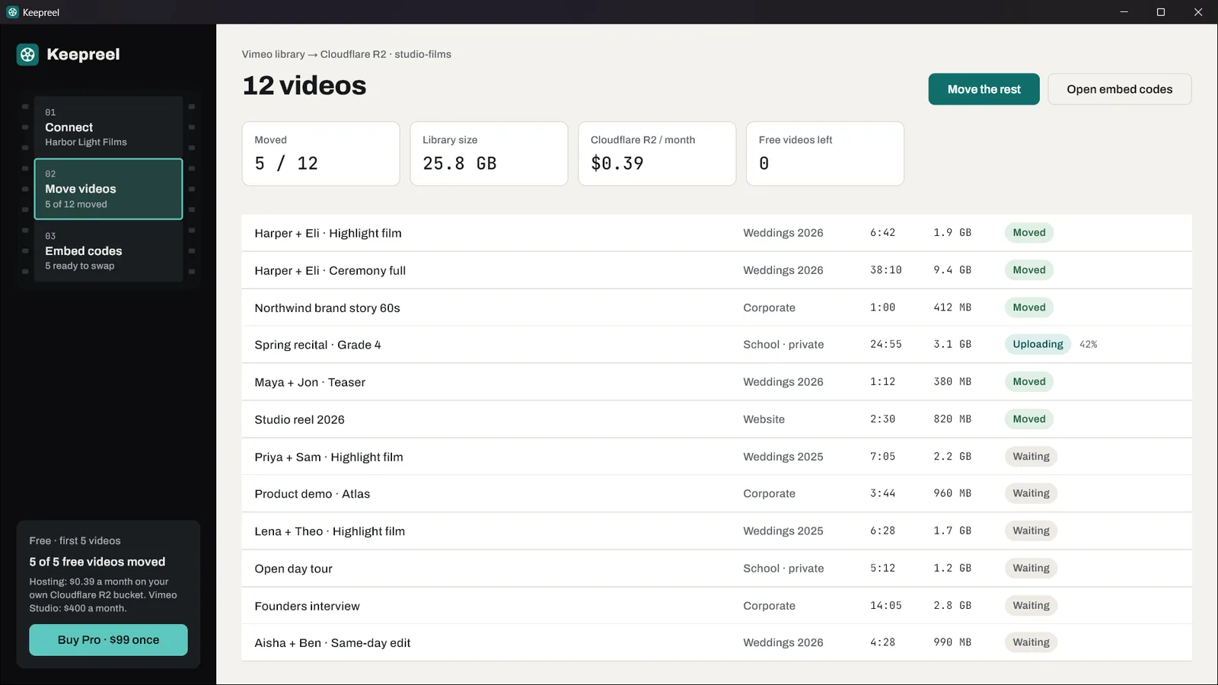Select Harper + Eli Highlight film row
This screenshot has height=685, width=1218.
click(716, 233)
